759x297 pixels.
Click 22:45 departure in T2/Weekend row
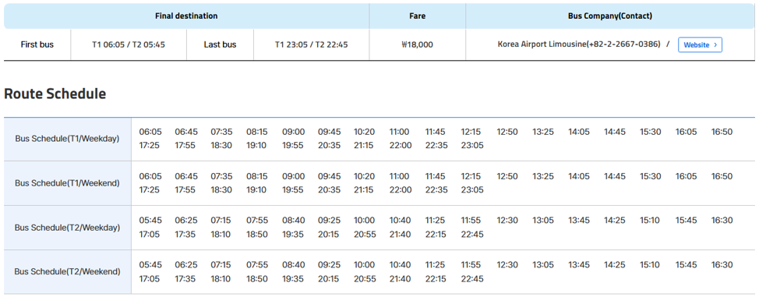[x=472, y=278]
